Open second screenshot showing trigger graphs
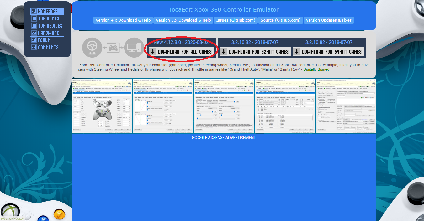The image size is (424, 221). [x=163, y=106]
